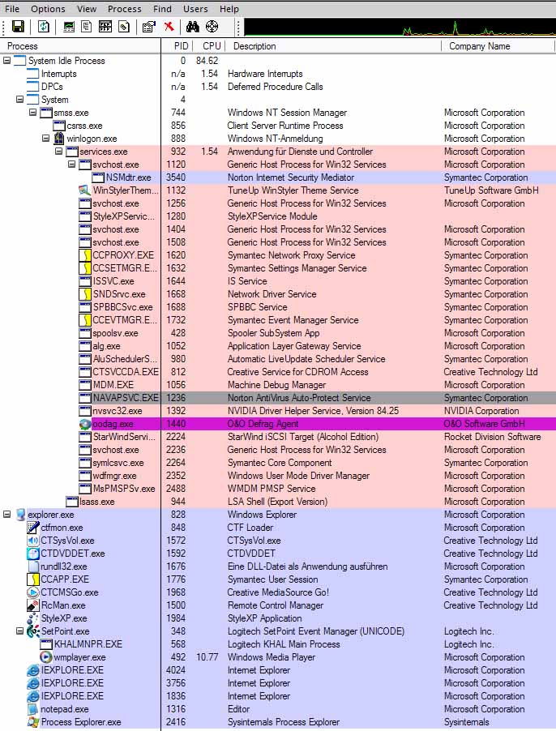This screenshot has height=731, width=556.
Task: Open the Users menu
Action: (195, 9)
